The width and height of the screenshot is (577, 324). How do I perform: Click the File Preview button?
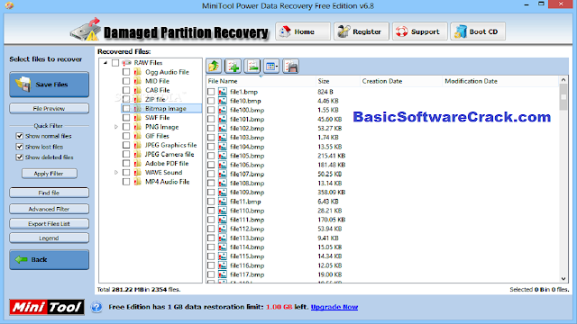click(x=49, y=108)
